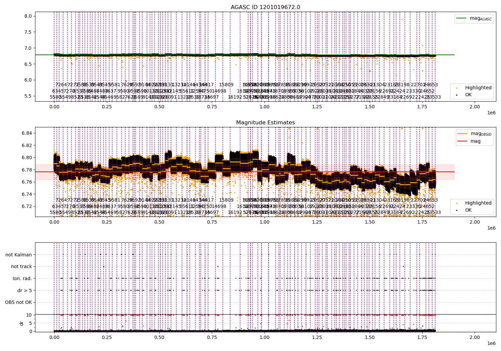Click the '1e6' offset label under bottom plot

(491, 343)
